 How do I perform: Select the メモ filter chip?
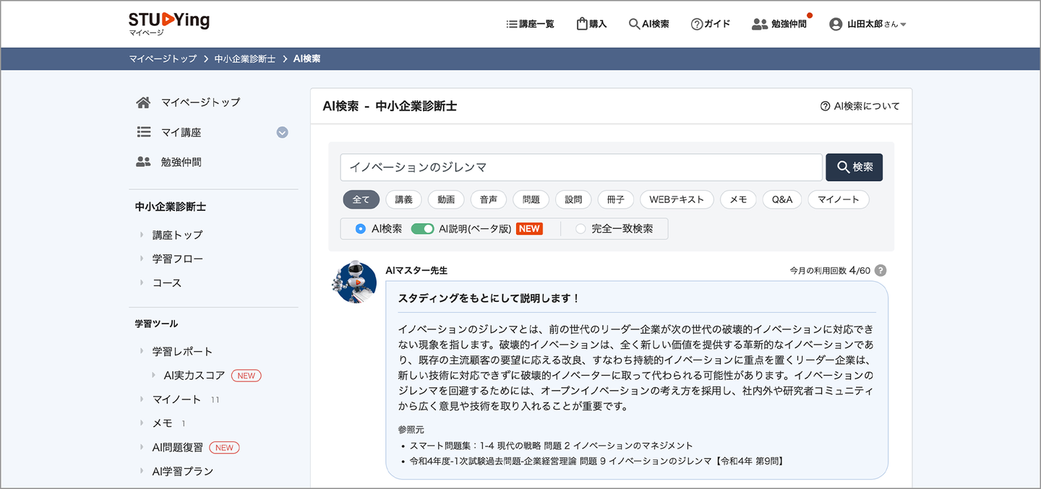[738, 199]
